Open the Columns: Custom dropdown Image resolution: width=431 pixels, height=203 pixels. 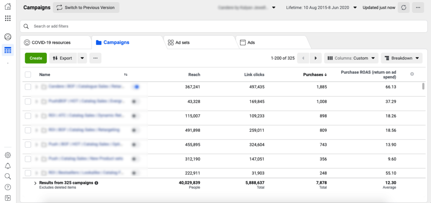[351, 58]
